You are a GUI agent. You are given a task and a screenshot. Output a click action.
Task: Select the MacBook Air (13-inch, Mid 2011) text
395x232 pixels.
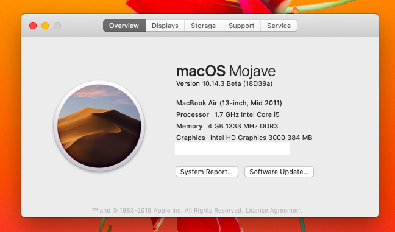pyautogui.click(x=229, y=103)
